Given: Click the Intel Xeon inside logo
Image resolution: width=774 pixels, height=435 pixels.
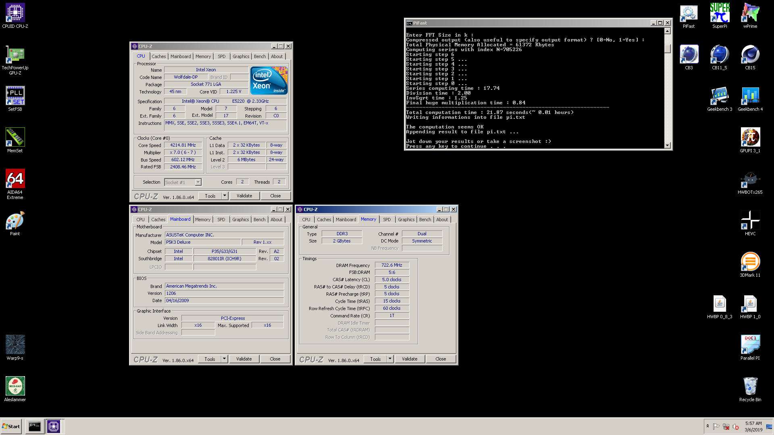Looking at the screenshot, I should pos(269,80).
